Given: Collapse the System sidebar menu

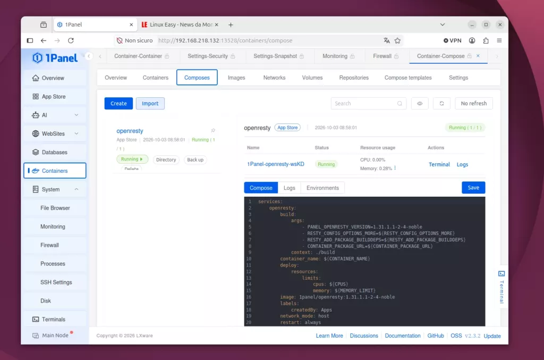Looking at the screenshot, I should click(x=55, y=189).
